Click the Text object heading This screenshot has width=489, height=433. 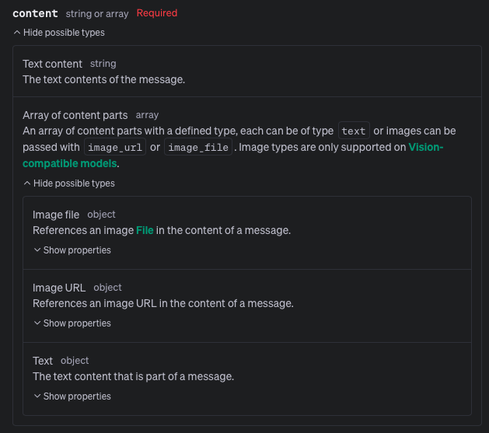43,361
